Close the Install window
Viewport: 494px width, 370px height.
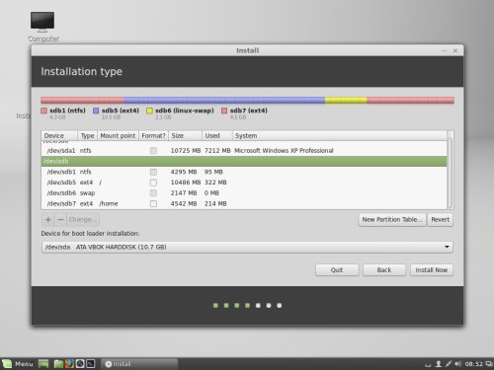(x=455, y=50)
